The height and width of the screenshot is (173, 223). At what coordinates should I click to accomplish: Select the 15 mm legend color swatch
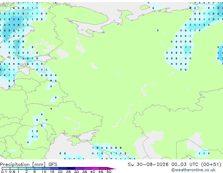pyautogui.click(x=55, y=168)
